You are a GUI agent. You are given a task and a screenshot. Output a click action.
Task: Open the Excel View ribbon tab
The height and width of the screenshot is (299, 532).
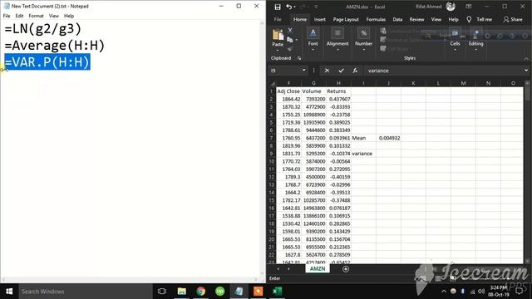click(436, 19)
